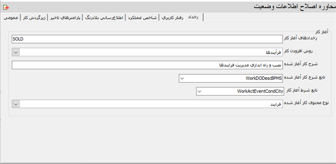Click the شرح کار آغاز شده label
This screenshot has width=336, height=164.
301,64
